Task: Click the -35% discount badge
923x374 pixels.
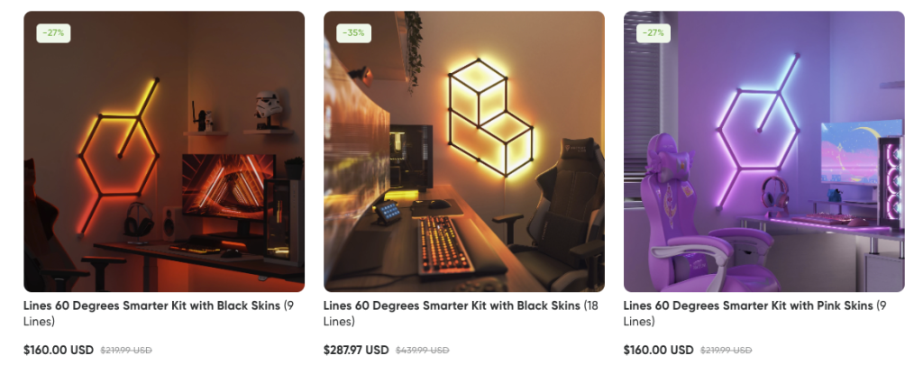Action: point(352,33)
